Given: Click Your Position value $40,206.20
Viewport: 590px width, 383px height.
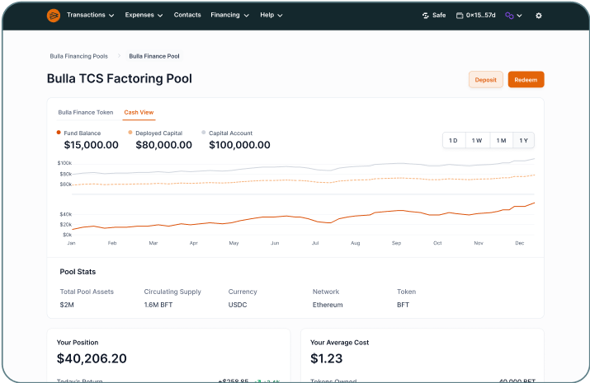Looking at the screenshot, I should tap(92, 358).
